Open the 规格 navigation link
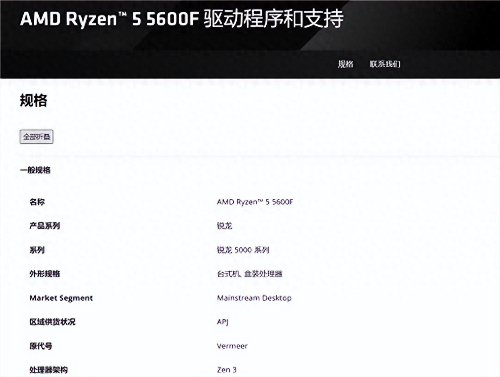The image size is (500, 377). coord(345,64)
